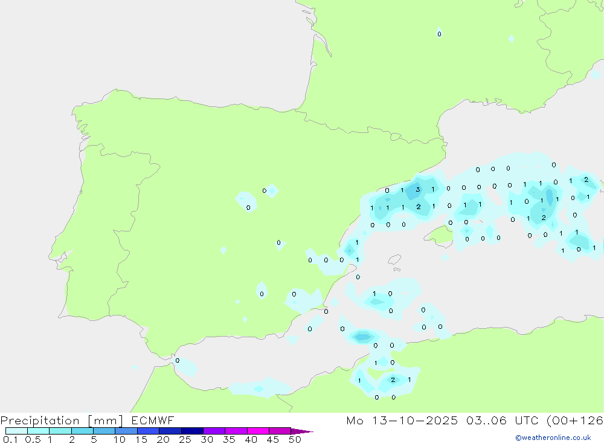Click the Mallorca island on the map
Viewport: 604px width, 443px height.
(439, 235)
